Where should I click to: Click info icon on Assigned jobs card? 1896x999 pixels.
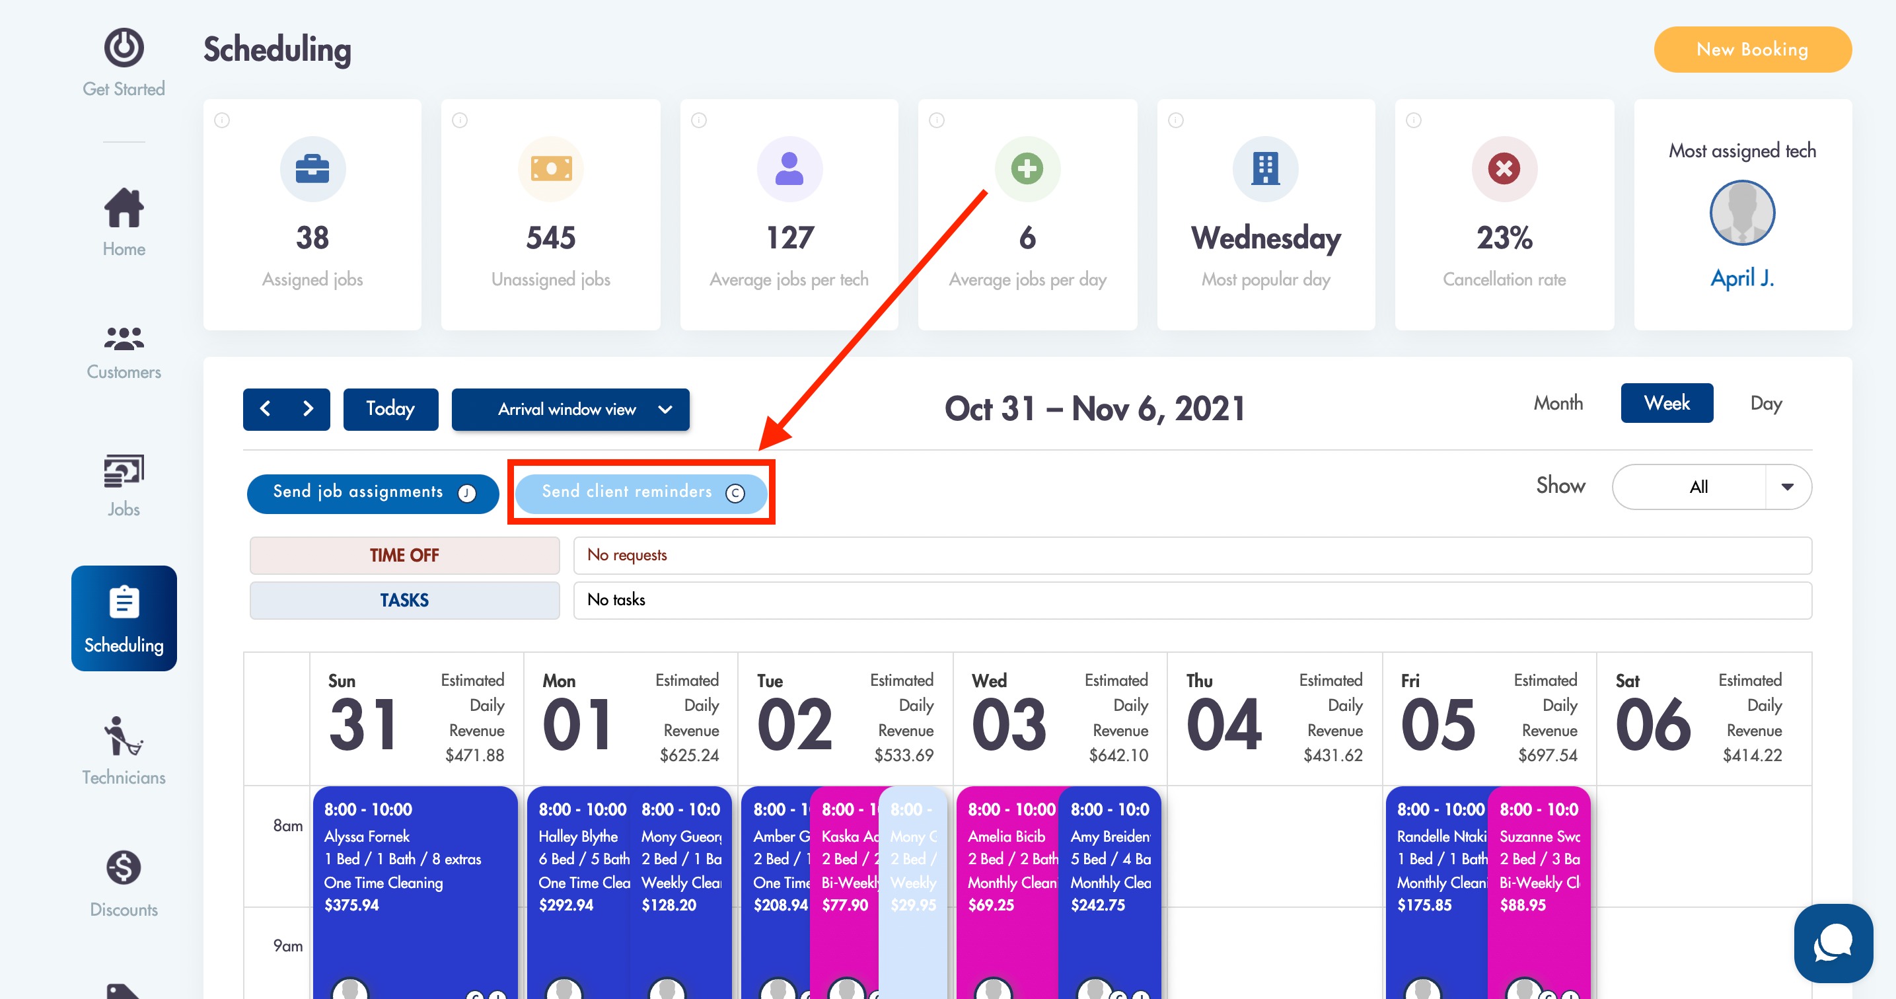pyautogui.click(x=221, y=120)
